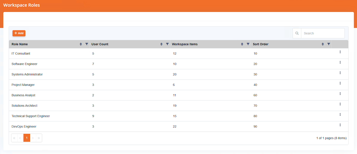
Task: Click the magnifier search icon
Action: coord(297,33)
